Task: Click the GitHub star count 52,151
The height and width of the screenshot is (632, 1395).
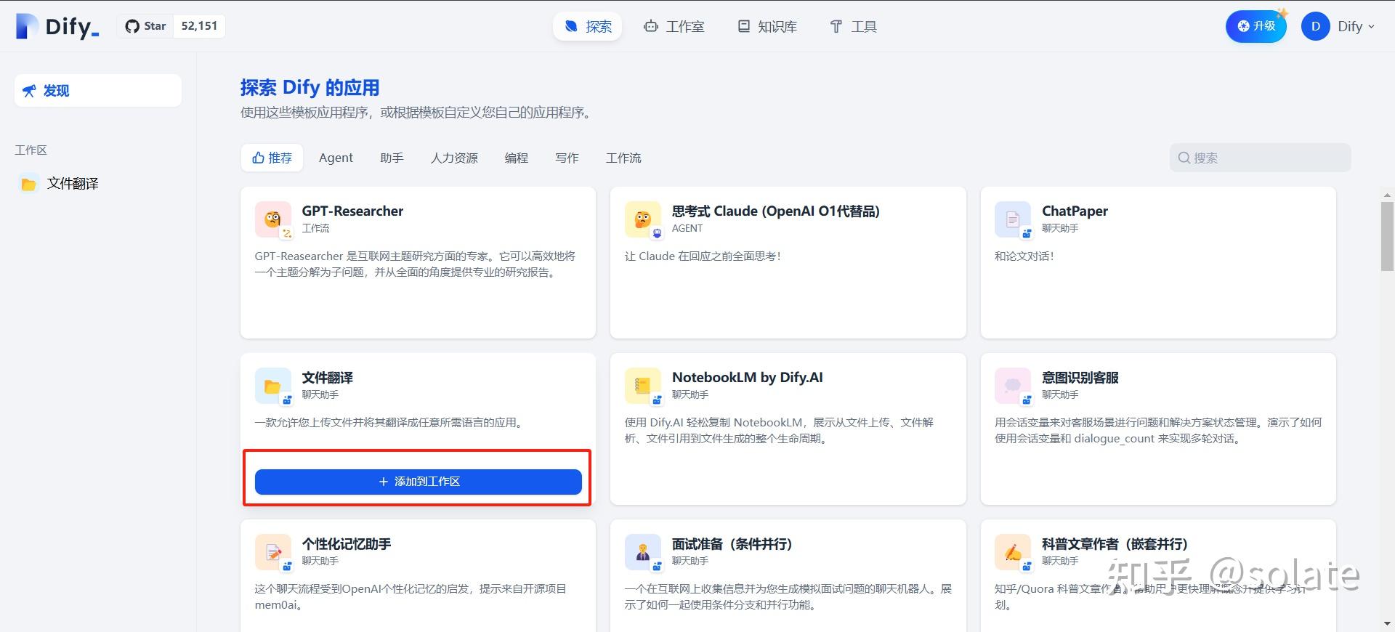Action: (x=199, y=26)
